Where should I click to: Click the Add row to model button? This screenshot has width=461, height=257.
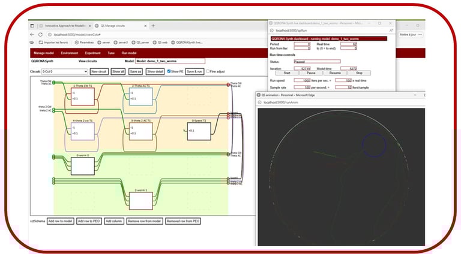[x=60, y=221]
